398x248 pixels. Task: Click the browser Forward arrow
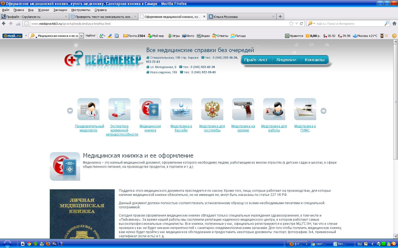tap(11, 24)
